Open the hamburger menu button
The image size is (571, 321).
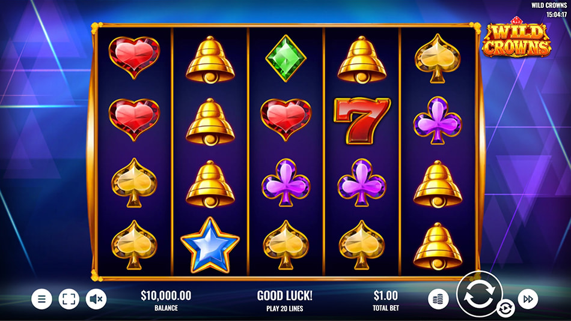(x=41, y=299)
